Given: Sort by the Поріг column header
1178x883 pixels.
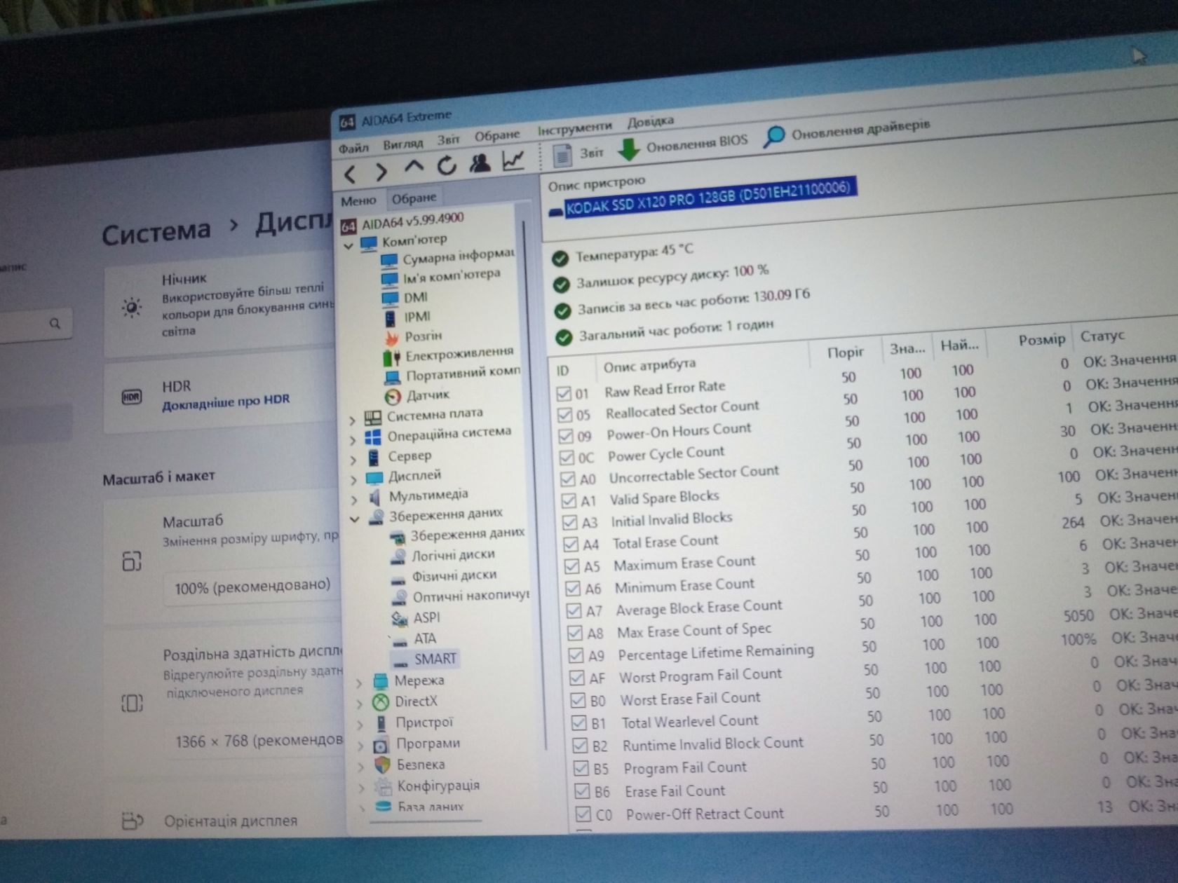Looking at the screenshot, I should pyautogui.click(x=846, y=352).
